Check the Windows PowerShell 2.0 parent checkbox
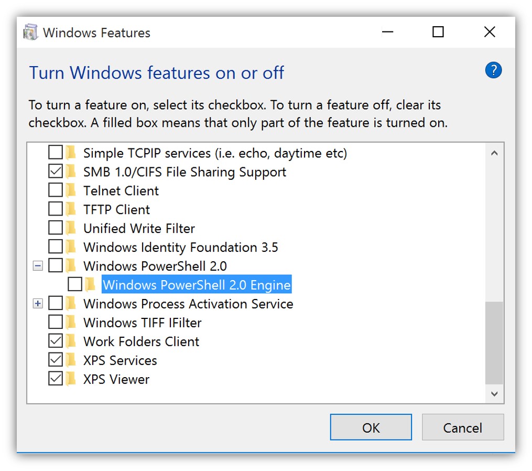This screenshot has width=532, height=471. pos(56,265)
